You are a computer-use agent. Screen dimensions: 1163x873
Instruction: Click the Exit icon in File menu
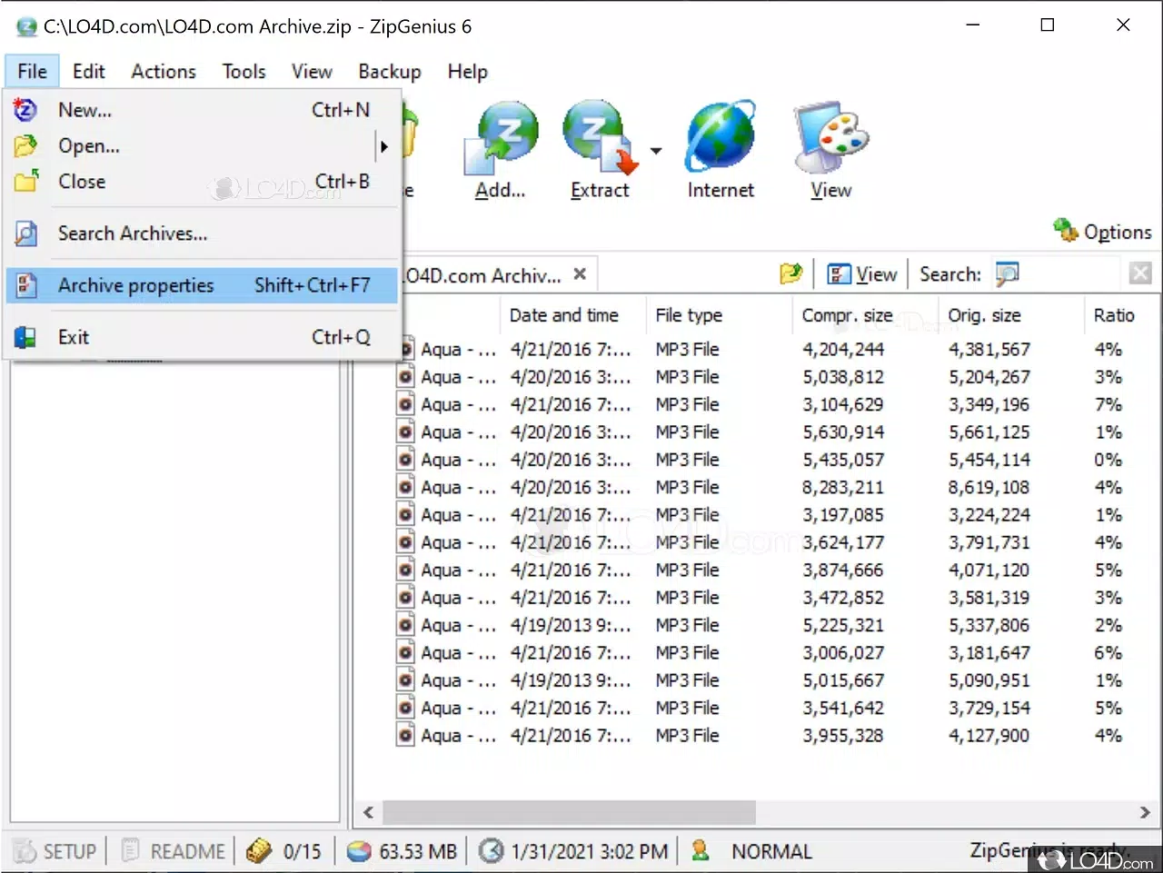(x=25, y=337)
